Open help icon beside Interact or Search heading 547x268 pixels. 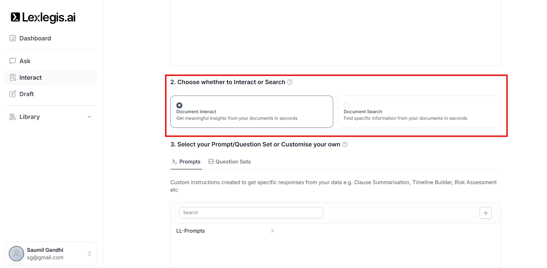point(290,82)
